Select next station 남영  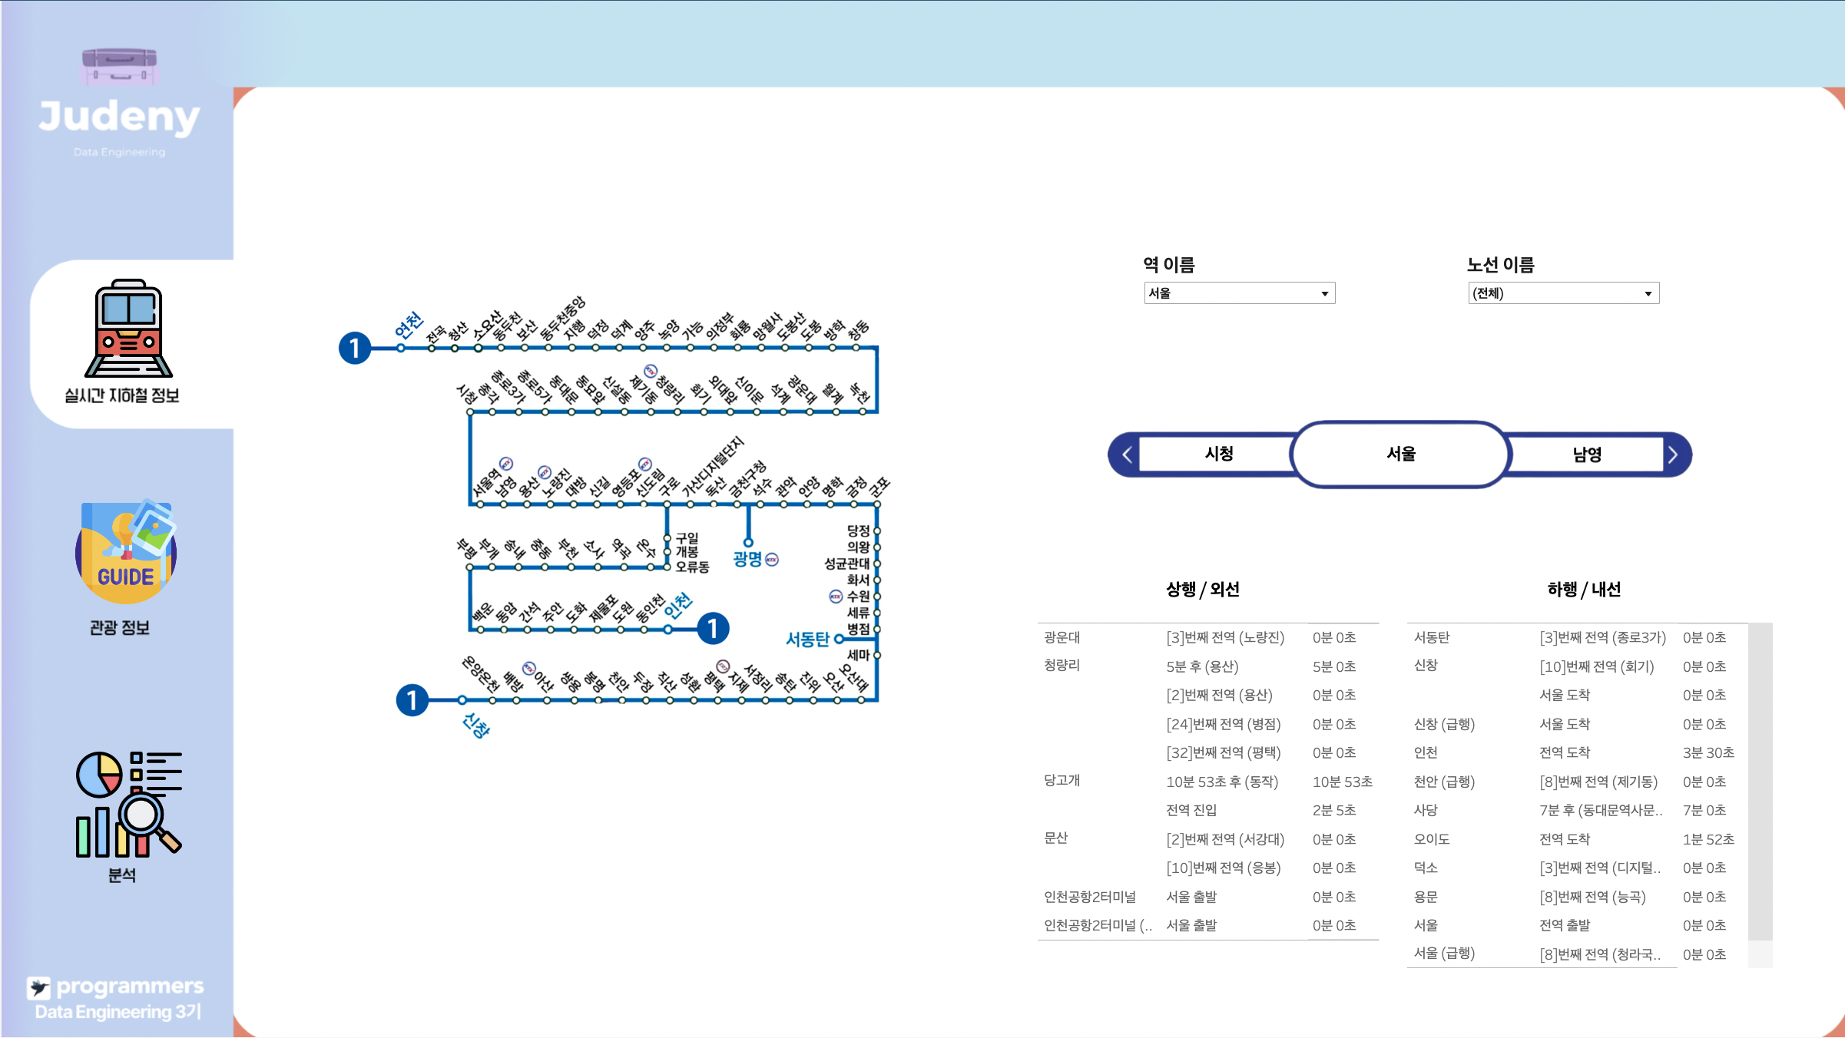click(x=1586, y=455)
